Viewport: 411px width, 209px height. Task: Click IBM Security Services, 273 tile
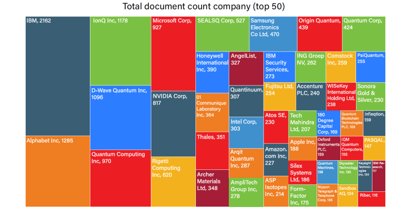279,67
